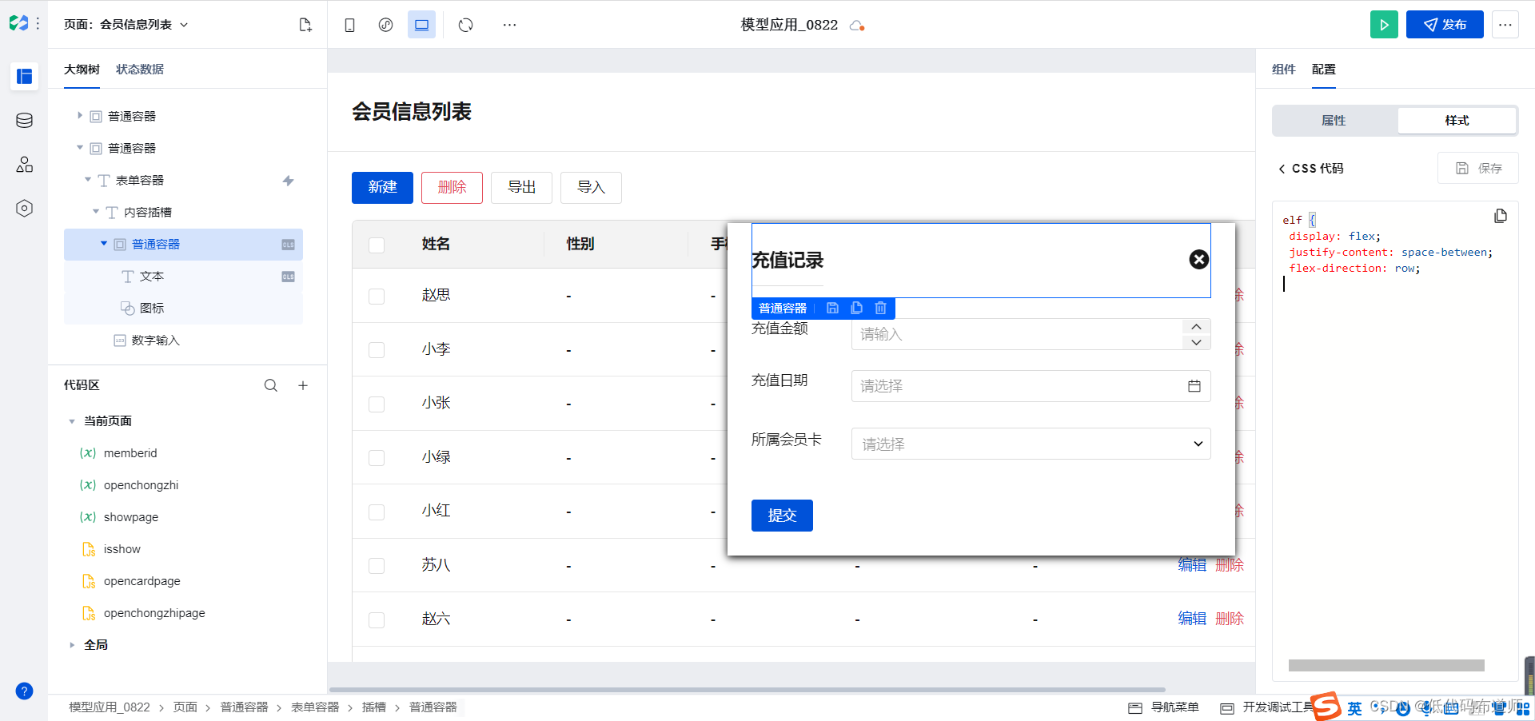Open the page outline sidebar icon
The height and width of the screenshot is (721, 1535).
[25, 77]
